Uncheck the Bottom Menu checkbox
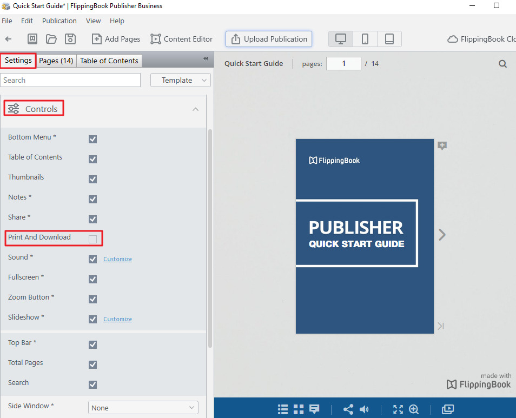This screenshot has width=516, height=418. point(93,139)
